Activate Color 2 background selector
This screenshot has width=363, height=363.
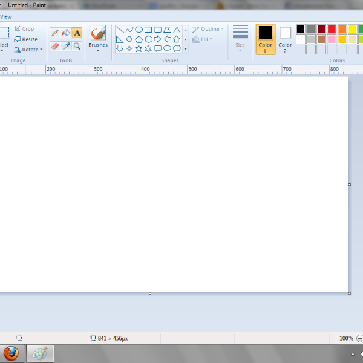tap(285, 39)
